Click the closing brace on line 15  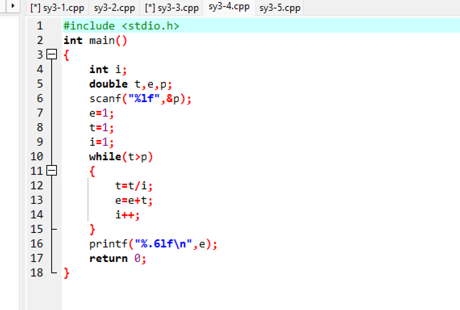92,230
